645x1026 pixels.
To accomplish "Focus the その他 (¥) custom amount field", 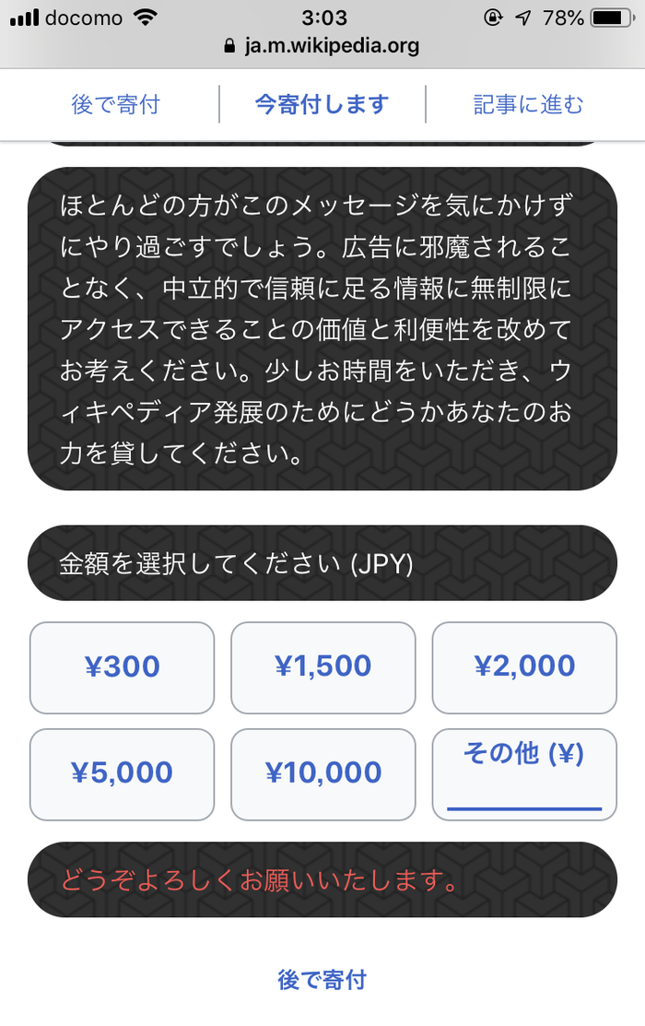I will (524, 774).
